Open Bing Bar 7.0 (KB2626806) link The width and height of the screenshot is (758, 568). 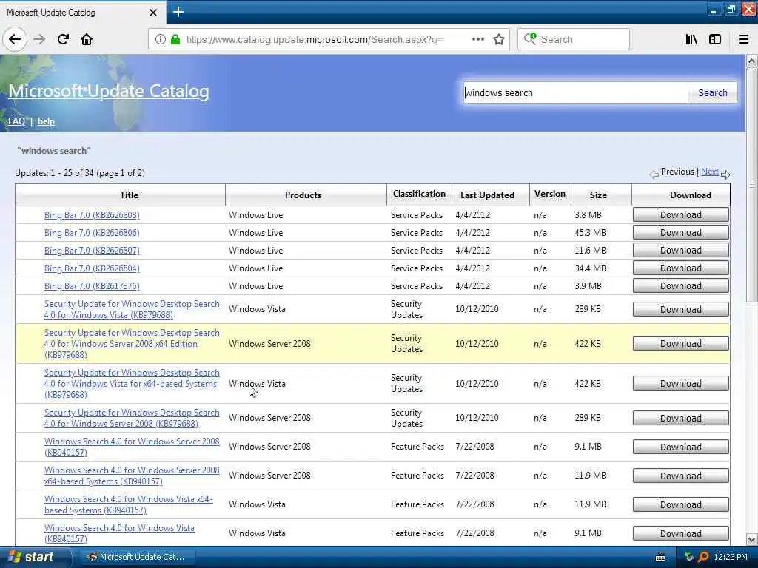coord(92,233)
